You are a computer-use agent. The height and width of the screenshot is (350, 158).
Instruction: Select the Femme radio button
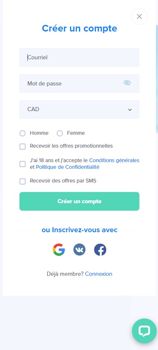pos(60,133)
